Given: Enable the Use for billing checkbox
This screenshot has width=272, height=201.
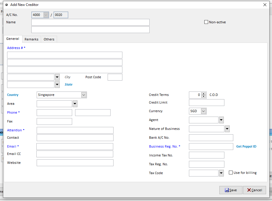Looking at the screenshot, I should (231, 173).
